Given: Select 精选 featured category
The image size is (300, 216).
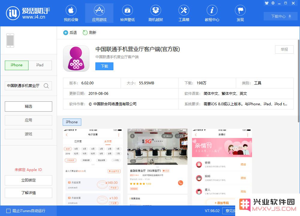Looking at the screenshot, I should pyautogui.click(x=28, y=106).
